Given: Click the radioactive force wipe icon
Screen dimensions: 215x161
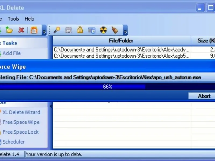Looking at the screenshot, I should [103, 30].
